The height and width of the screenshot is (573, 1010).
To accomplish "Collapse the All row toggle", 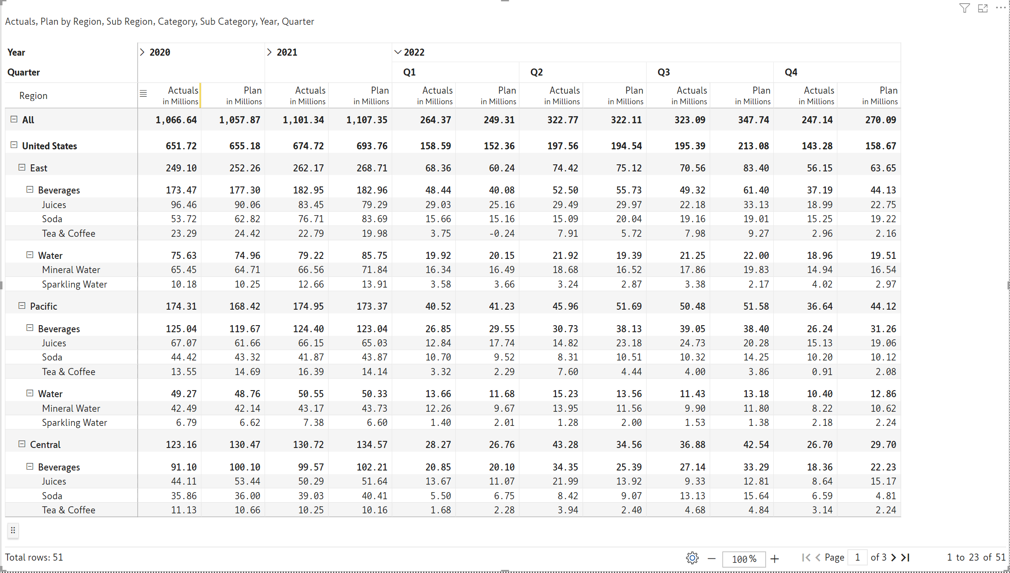I will click(14, 119).
